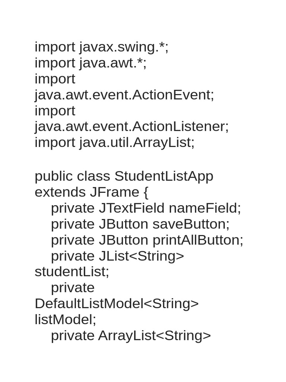Click the 'nameField;' variable name
286x382 pixels.
click(205, 208)
